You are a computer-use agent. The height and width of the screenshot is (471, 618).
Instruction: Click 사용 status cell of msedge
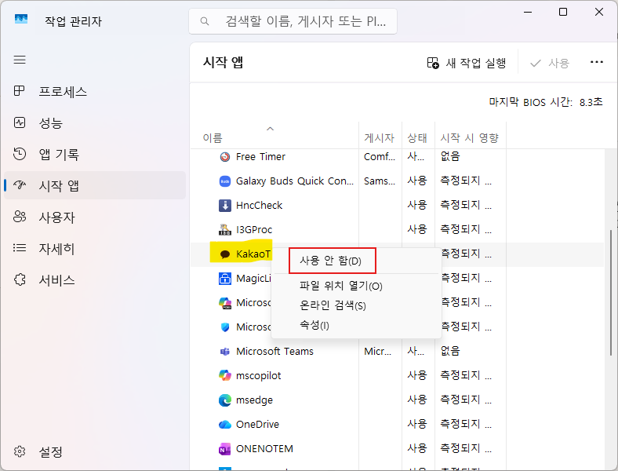coord(417,400)
